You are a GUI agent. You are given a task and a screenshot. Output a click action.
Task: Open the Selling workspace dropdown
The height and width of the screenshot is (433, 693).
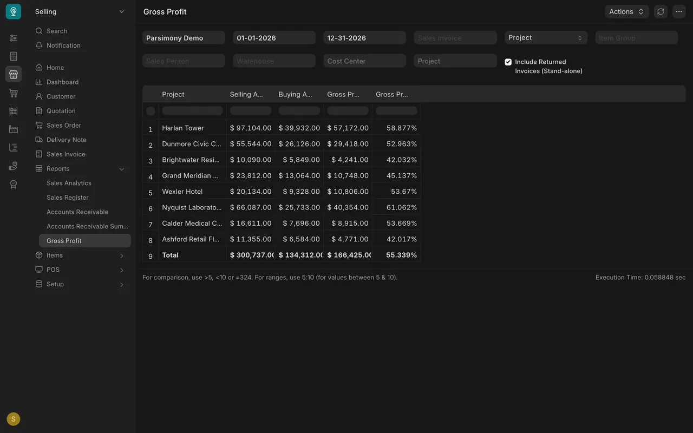80,11
